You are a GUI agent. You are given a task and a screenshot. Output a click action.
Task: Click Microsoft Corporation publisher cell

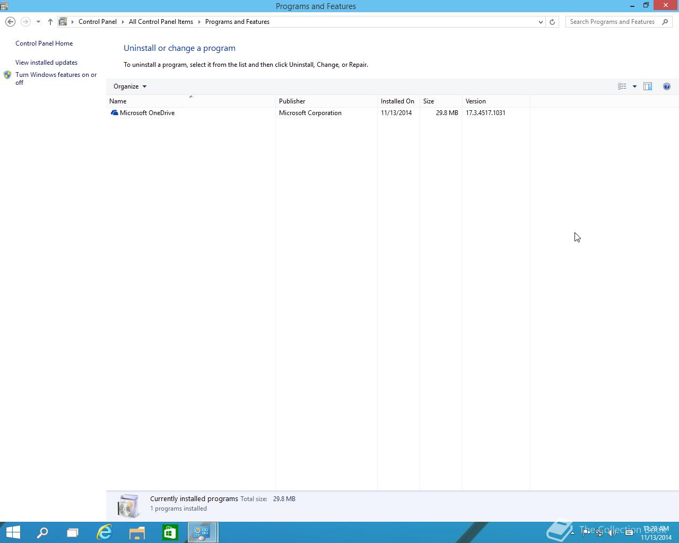(310, 113)
